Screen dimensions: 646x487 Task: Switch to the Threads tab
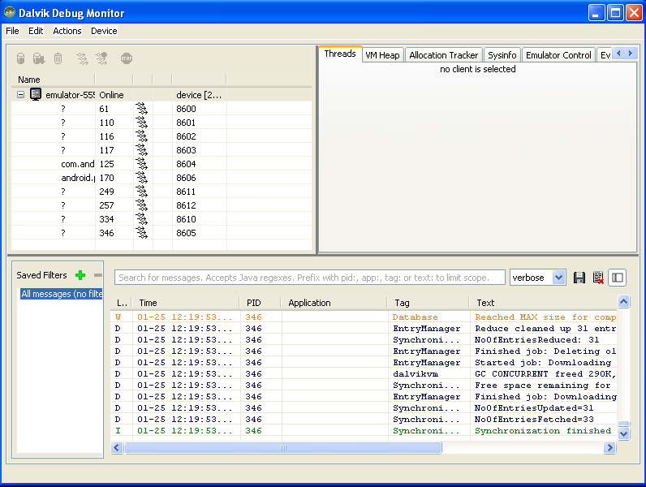click(340, 54)
